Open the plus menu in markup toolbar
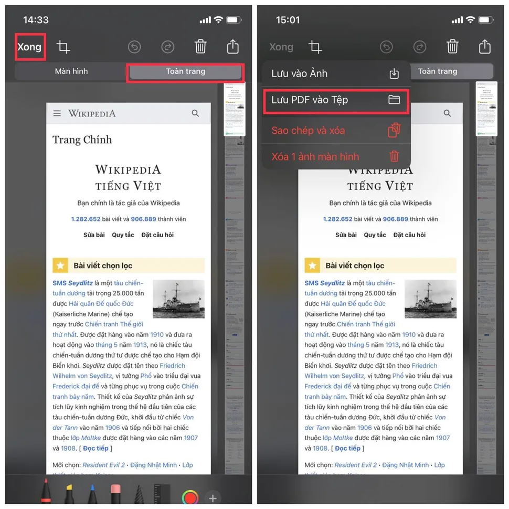Viewport: 509px width, 509px height. 213,498
